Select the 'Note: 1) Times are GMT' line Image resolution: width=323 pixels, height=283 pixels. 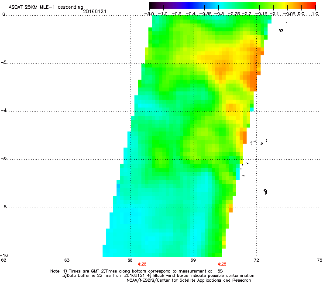click(x=137, y=271)
